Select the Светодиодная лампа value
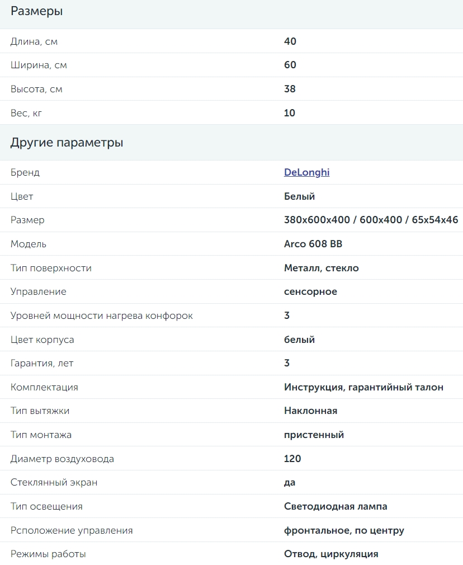463x565 pixels. pyautogui.click(x=336, y=506)
